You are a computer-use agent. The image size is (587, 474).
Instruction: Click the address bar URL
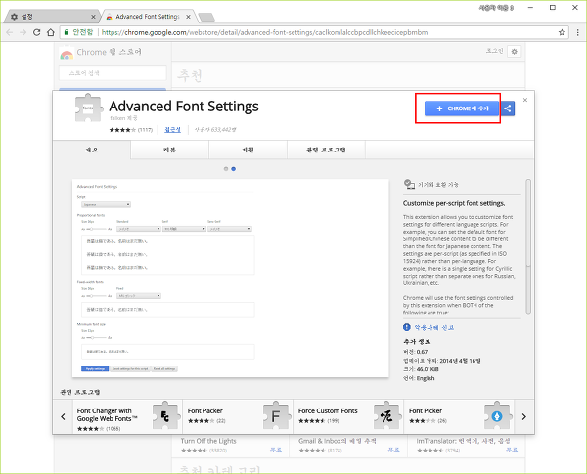pos(264,32)
